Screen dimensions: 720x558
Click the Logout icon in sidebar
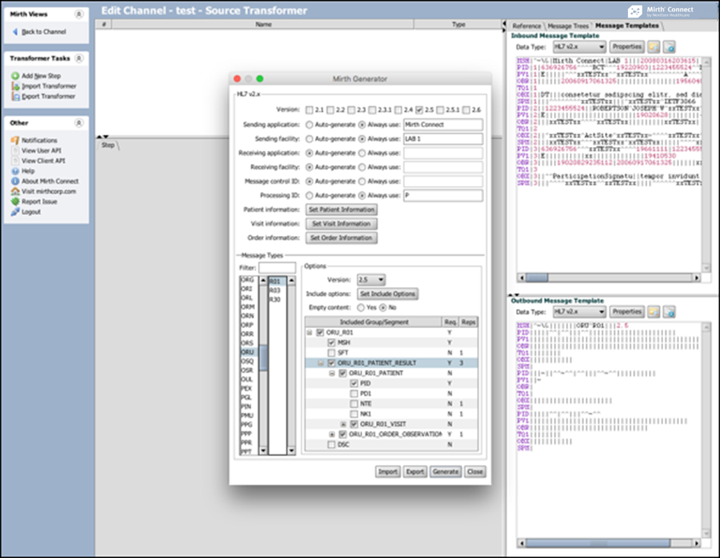(x=15, y=212)
